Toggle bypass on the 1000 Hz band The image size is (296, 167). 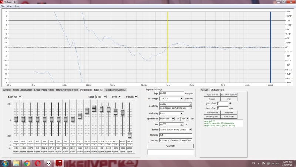pyautogui.click(x=80, y=152)
